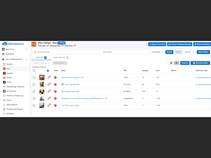Open Etsy in the sidebar
This screenshot has height=158, width=211.
pyautogui.click(x=8, y=69)
